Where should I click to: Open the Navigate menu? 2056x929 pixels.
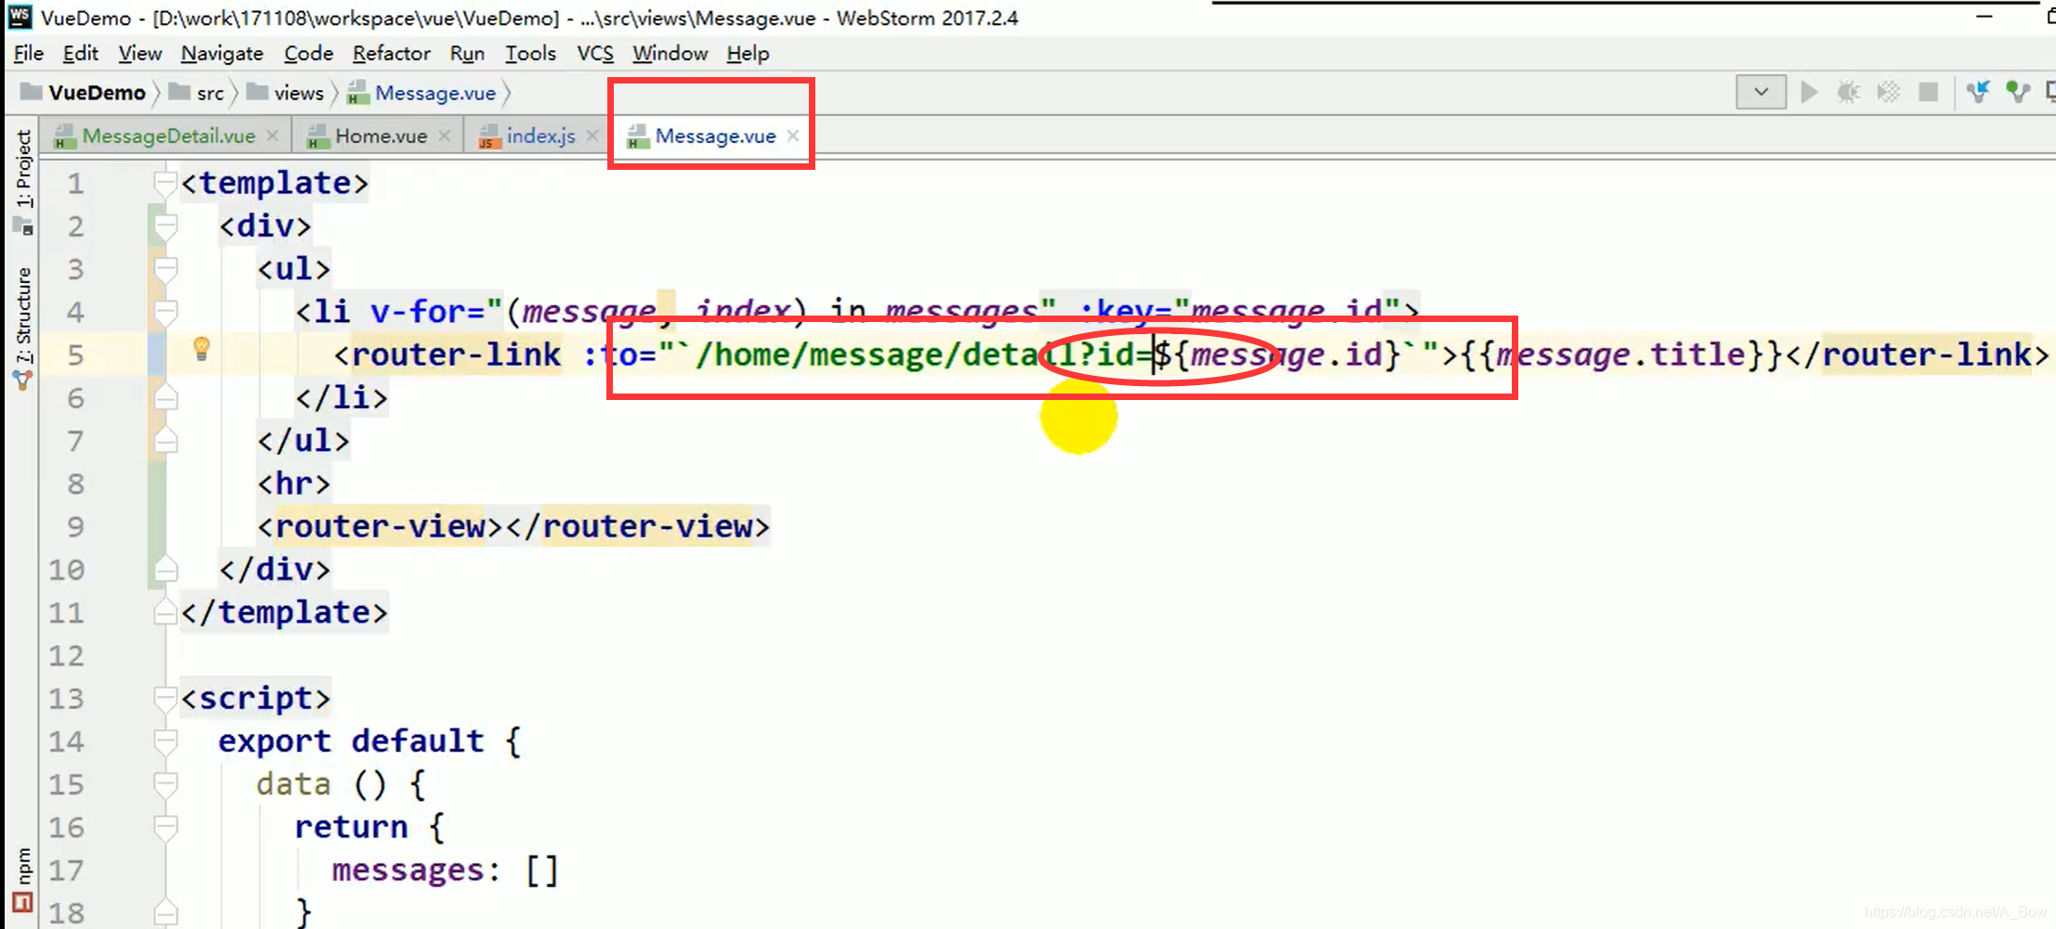click(222, 53)
